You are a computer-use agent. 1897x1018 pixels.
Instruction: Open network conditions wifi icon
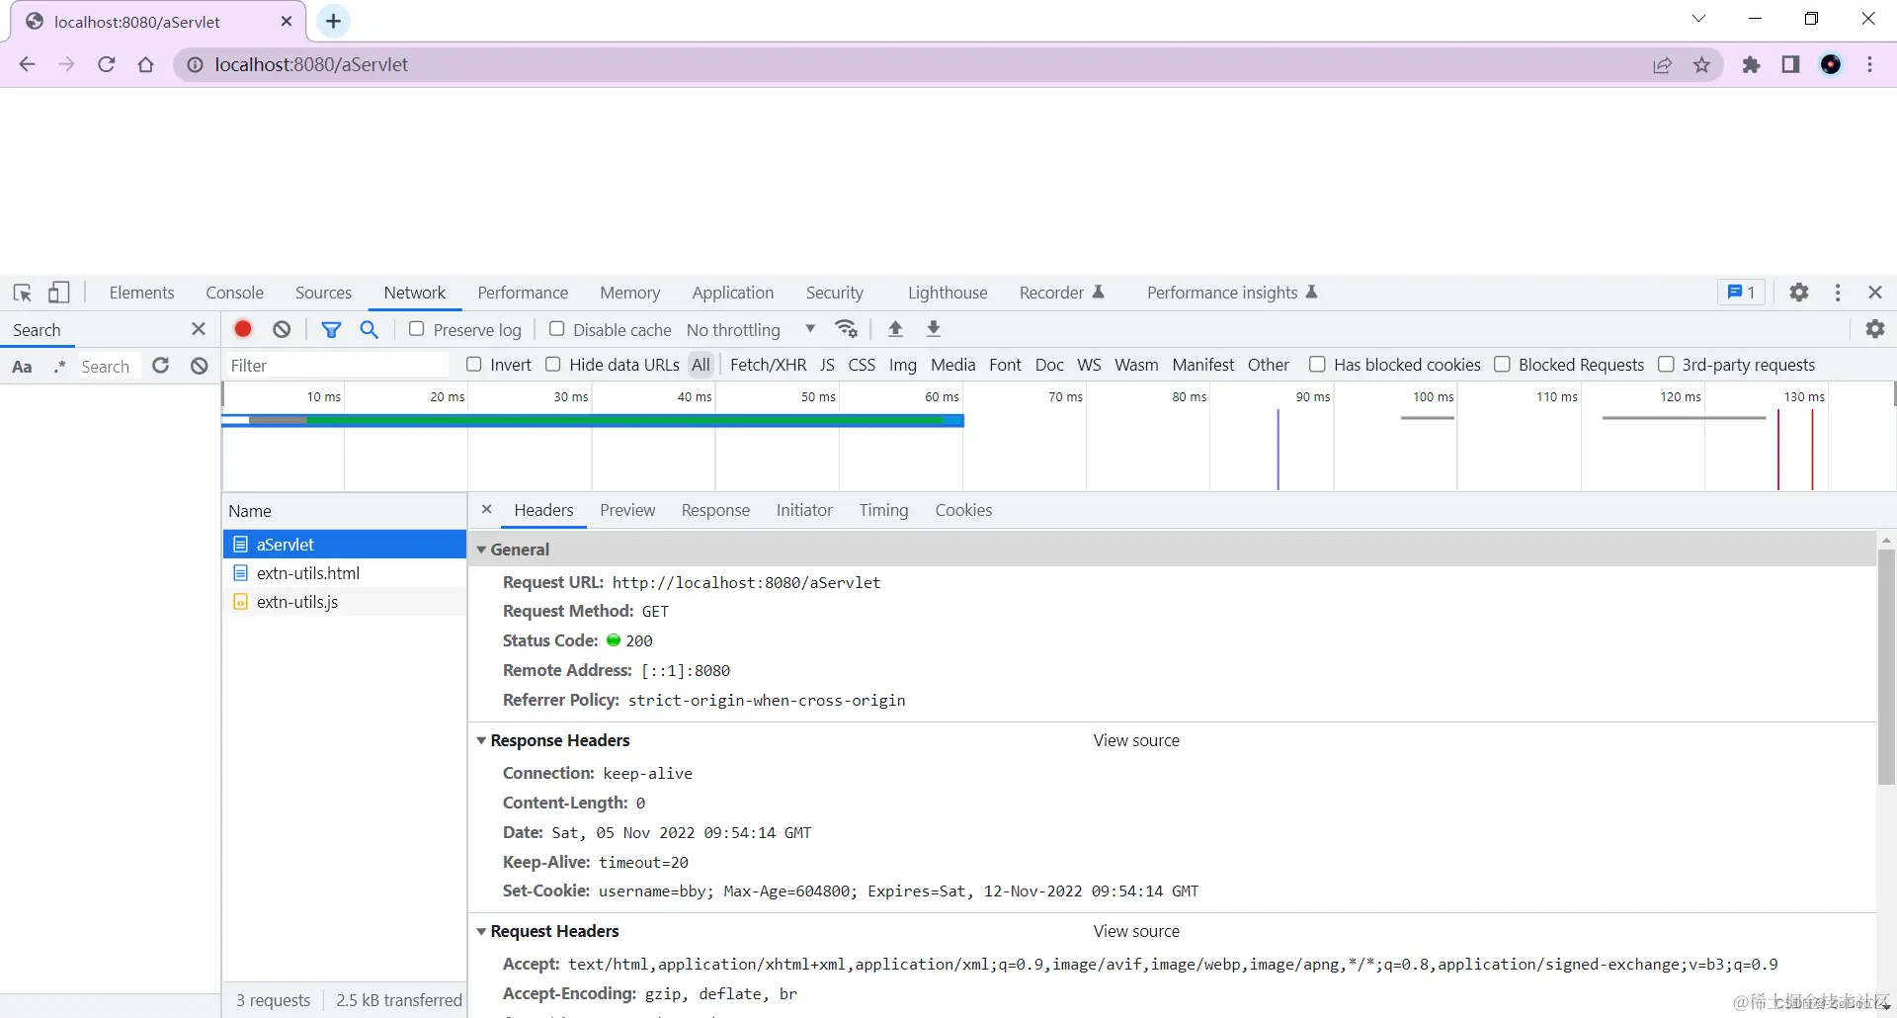tap(847, 329)
